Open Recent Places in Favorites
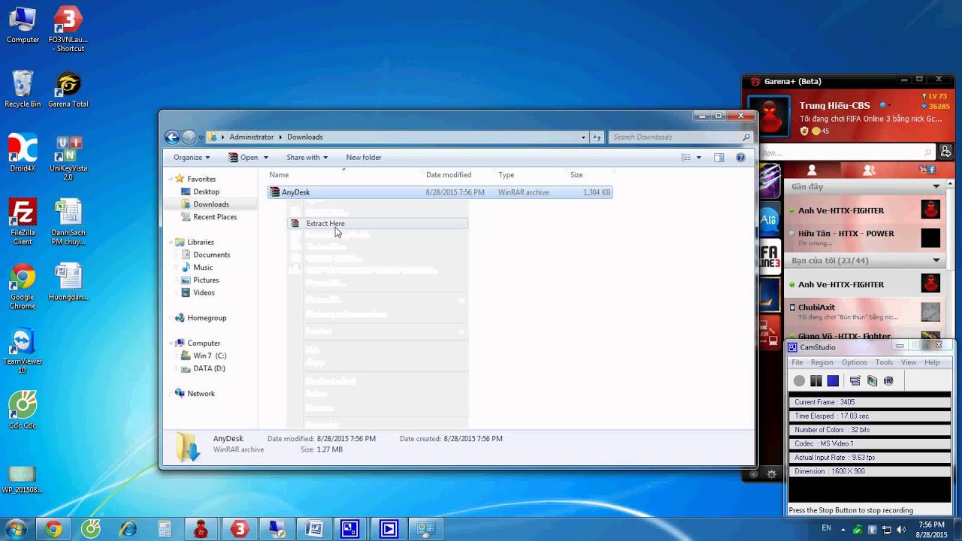The image size is (962, 541). pos(214,217)
